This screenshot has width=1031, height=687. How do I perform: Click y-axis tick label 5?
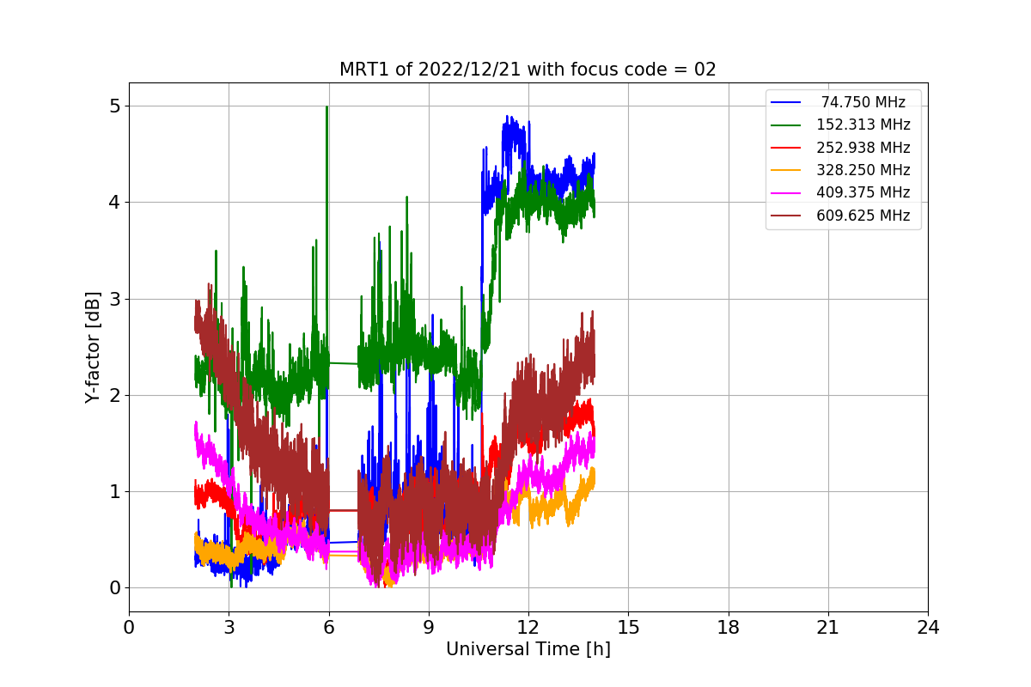[x=114, y=106]
